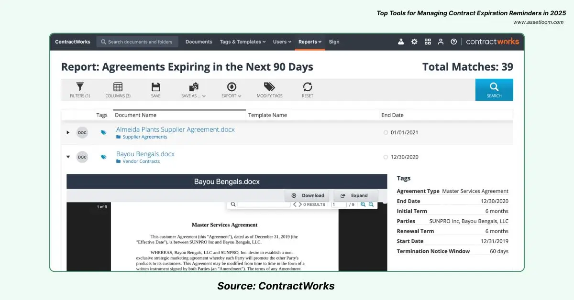Select radio circle beside 01/01/2021 end date
This screenshot has width=574, height=300.
pyautogui.click(x=386, y=132)
